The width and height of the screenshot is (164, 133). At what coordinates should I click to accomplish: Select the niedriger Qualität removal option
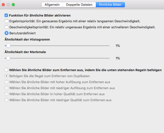(x=7, y=100)
